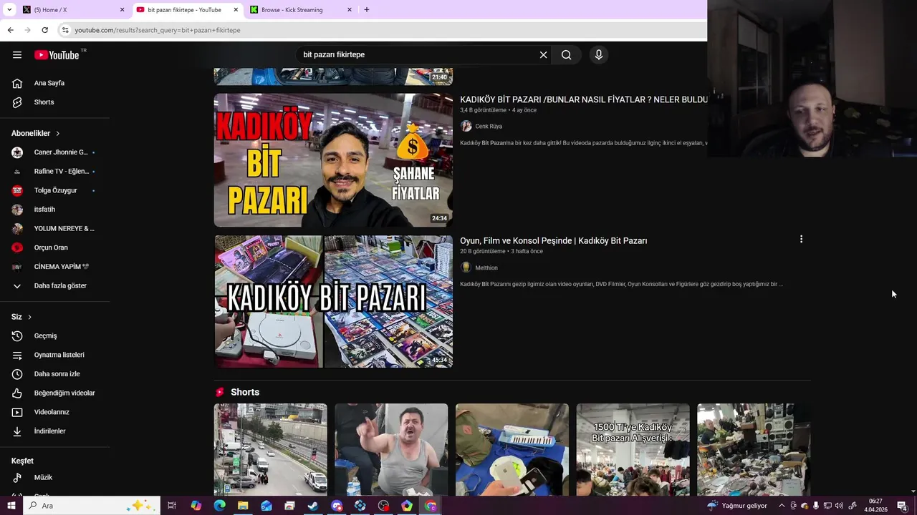This screenshot has width=917, height=515.
Task: Open site info icon in address bar
Action: pyautogui.click(x=65, y=30)
